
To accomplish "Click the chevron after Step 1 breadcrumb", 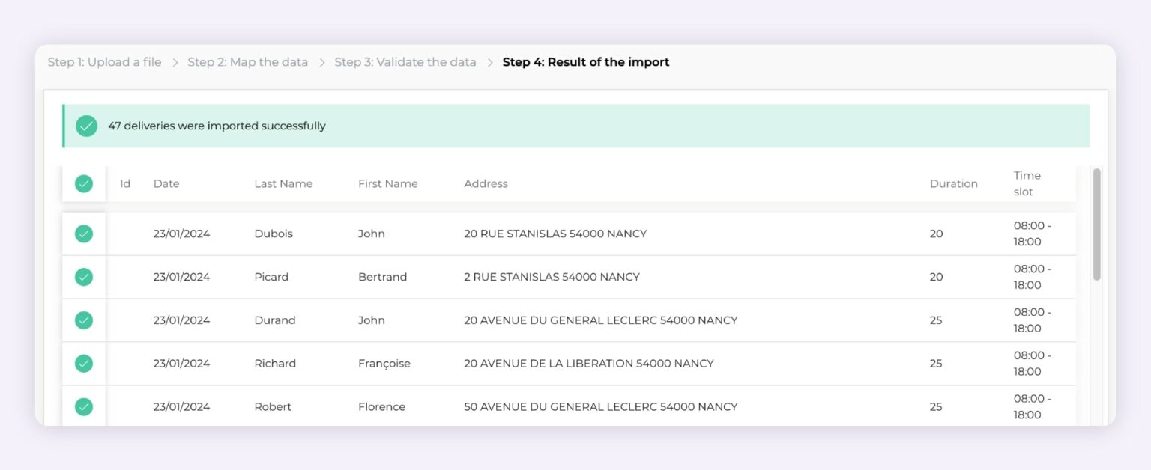I will [x=175, y=63].
